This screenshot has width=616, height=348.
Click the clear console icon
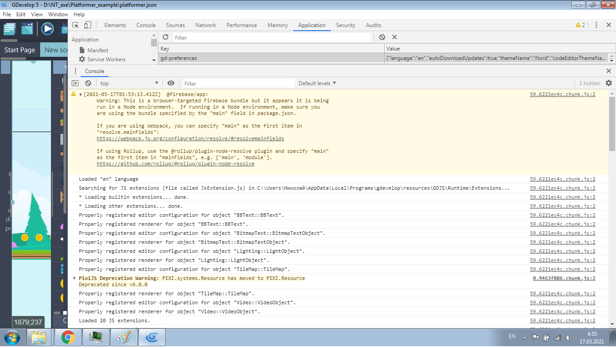click(x=88, y=83)
